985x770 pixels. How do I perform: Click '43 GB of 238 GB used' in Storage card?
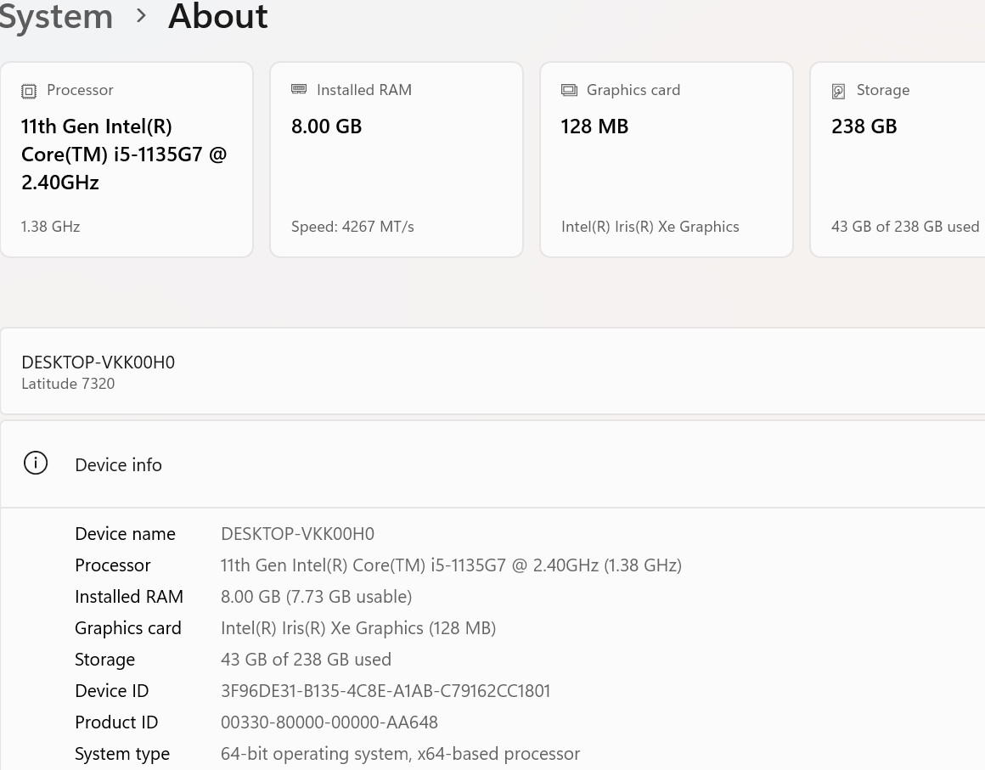tap(905, 227)
